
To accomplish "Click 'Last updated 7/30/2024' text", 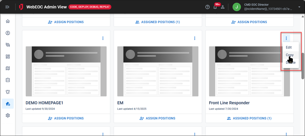I will [223, 109].
